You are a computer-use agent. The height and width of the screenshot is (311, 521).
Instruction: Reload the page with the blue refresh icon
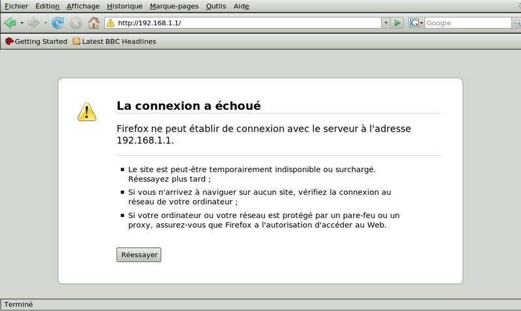coord(58,23)
